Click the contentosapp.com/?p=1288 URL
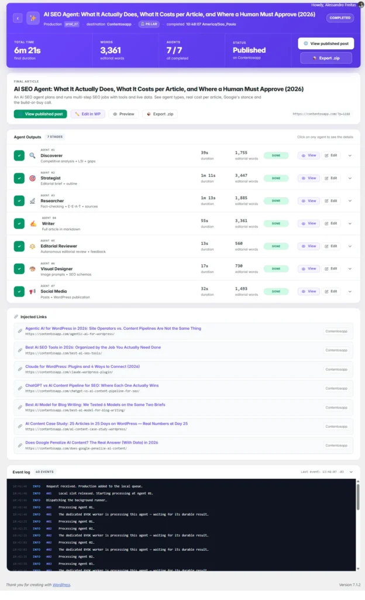The image size is (365, 600). 321,114
